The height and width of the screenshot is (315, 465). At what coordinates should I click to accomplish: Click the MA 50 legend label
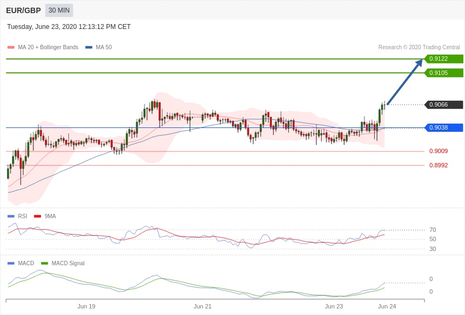pos(104,47)
